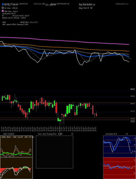The height and width of the screenshot is (179, 136).
Task: Click the magenta 200 Day legend swatch
Action: click(x=3, y=11)
